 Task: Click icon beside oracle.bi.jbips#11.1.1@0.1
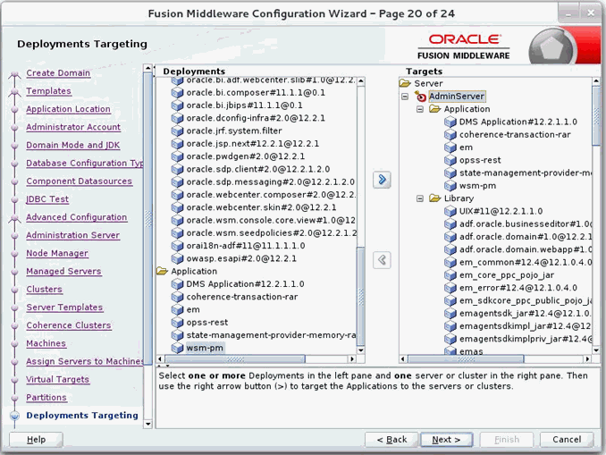(177, 105)
